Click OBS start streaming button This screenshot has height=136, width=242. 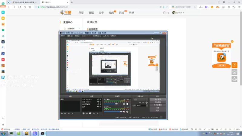point(158,99)
